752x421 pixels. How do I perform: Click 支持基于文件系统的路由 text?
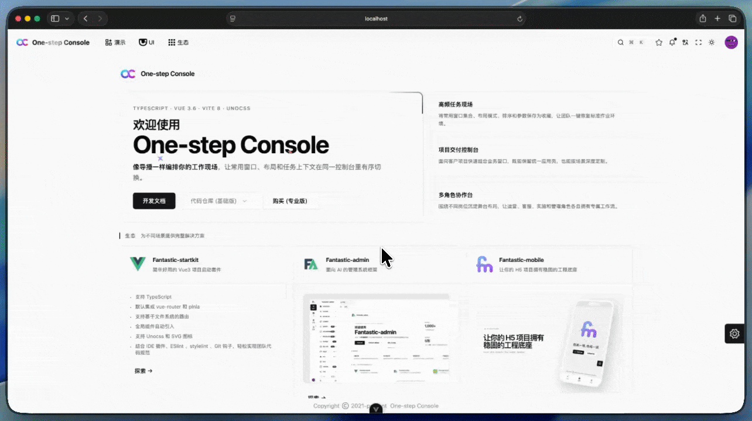point(162,316)
